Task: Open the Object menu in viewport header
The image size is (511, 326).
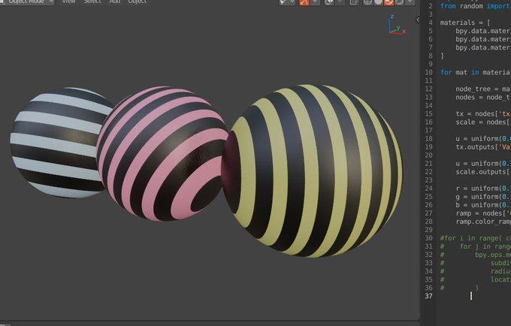Action: pyautogui.click(x=138, y=2)
